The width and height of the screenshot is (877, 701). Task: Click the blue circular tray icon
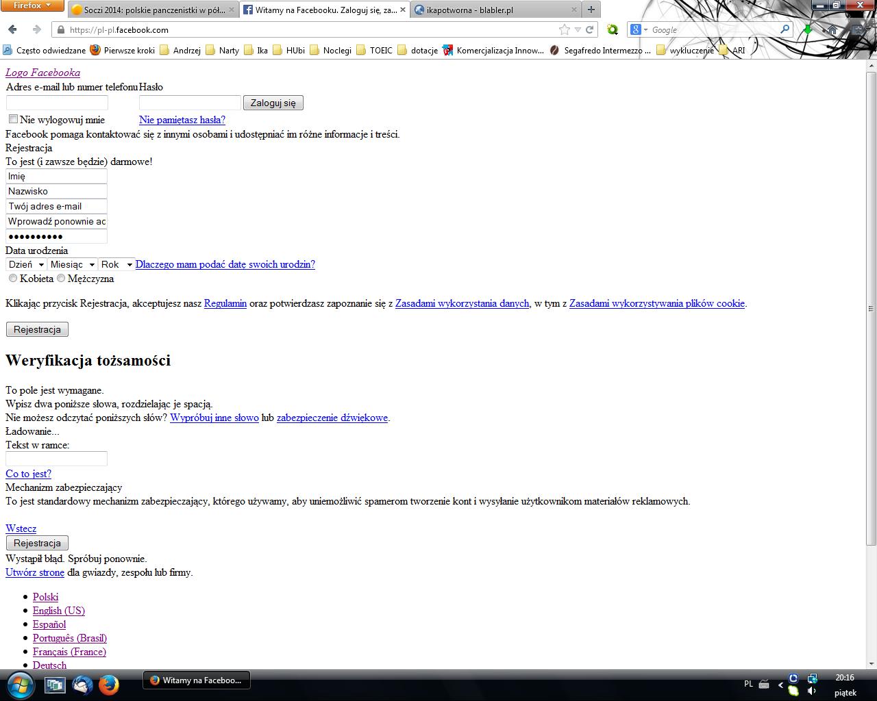tap(793, 678)
